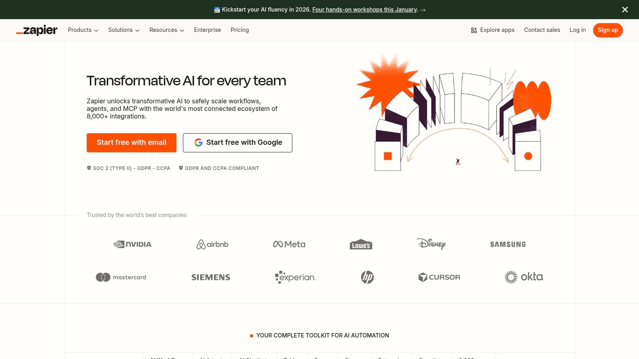Click the Airbnb logo
This screenshot has width=639, height=359.
coord(212,244)
